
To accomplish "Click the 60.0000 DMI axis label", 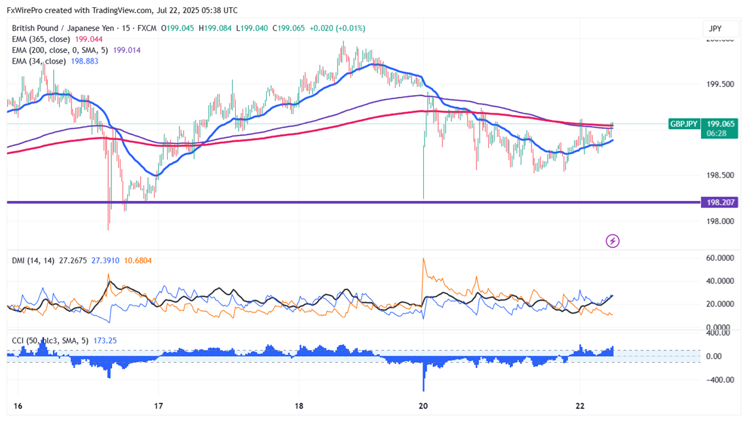I will 720,258.
